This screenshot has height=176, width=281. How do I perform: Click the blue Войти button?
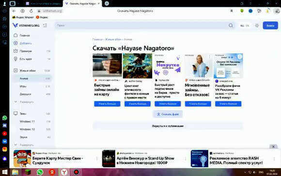pyautogui.click(x=270, y=26)
